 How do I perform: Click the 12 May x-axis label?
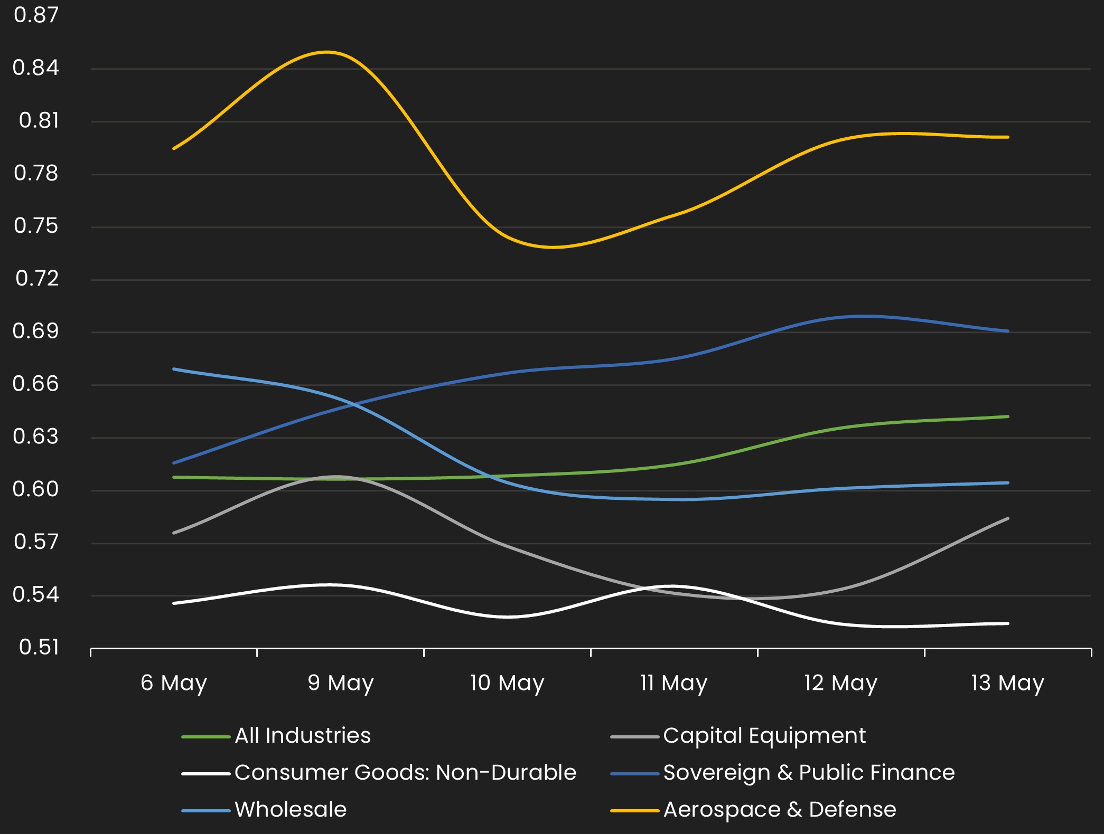pyautogui.click(x=840, y=683)
